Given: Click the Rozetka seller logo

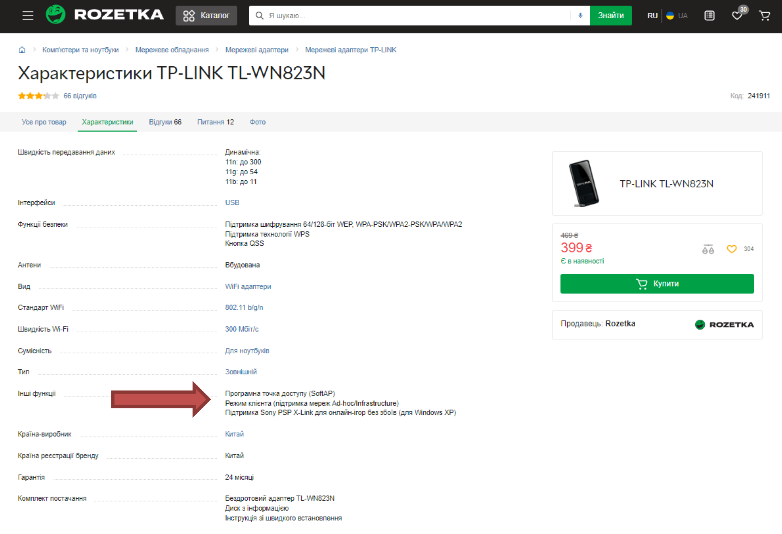Looking at the screenshot, I should pyautogui.click(x=724, y=324).
